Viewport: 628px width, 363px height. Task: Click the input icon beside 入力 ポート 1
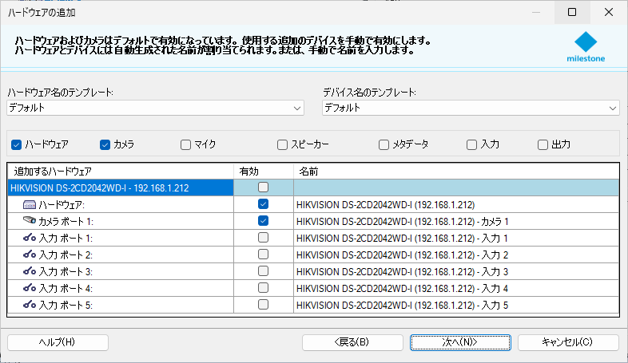[30, 238]
